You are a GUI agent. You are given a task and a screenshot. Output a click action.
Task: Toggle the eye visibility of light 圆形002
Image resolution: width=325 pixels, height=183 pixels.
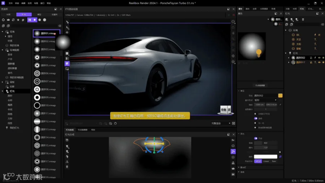(x=319, y=58)
